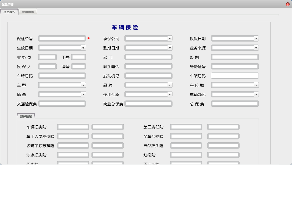Open the 业务来源 dropdown list

[x=256, y=48]
